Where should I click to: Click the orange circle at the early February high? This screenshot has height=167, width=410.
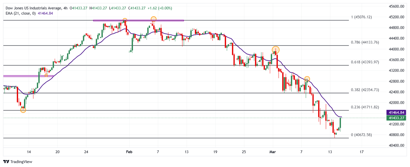pyautogui.click(x=153, y=19)
